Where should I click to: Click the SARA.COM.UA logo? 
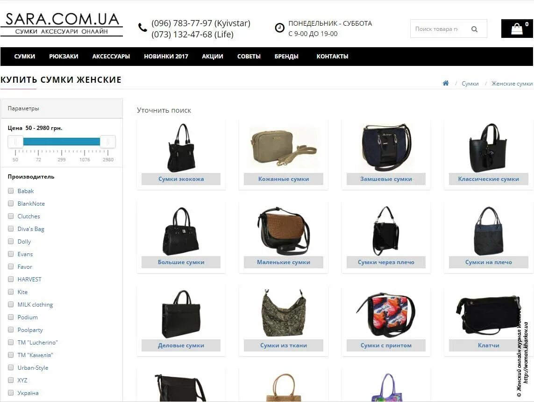click(x=62, y=24)
